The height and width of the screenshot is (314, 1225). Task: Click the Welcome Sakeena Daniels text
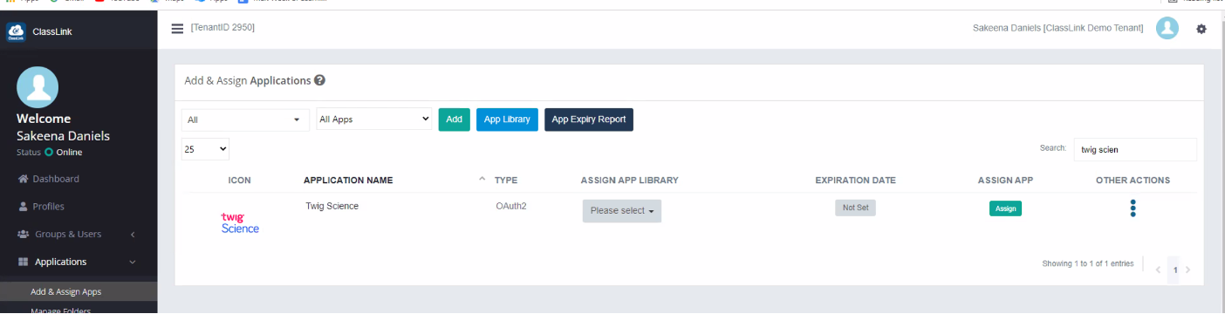pos(63,127)
